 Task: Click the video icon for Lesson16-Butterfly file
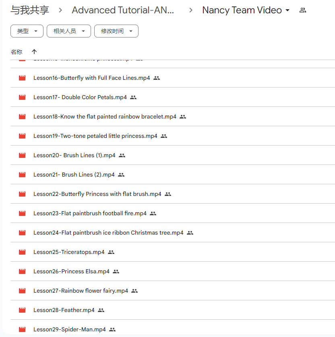pos(22,78)
